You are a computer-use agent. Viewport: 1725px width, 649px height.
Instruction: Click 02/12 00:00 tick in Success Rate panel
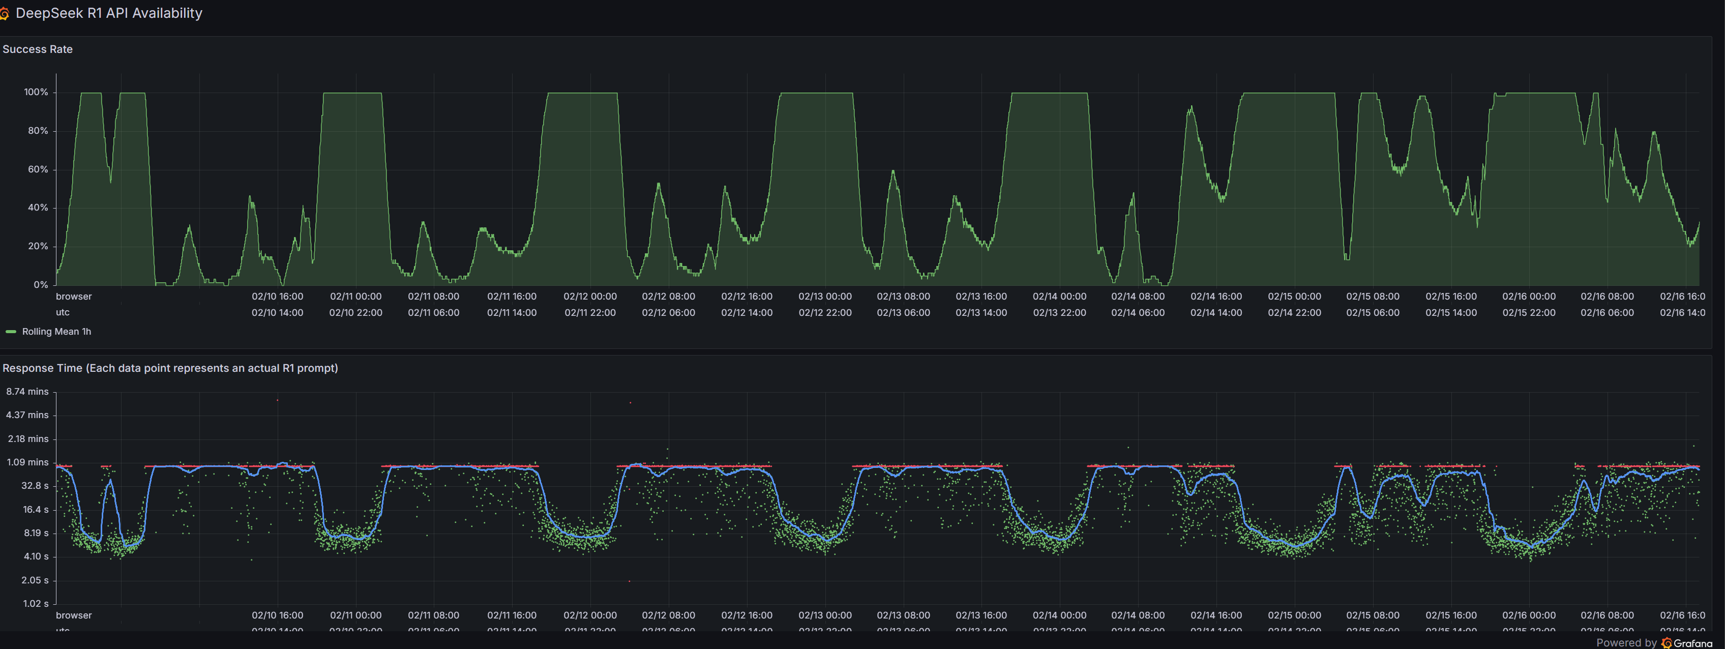[590, 296]
